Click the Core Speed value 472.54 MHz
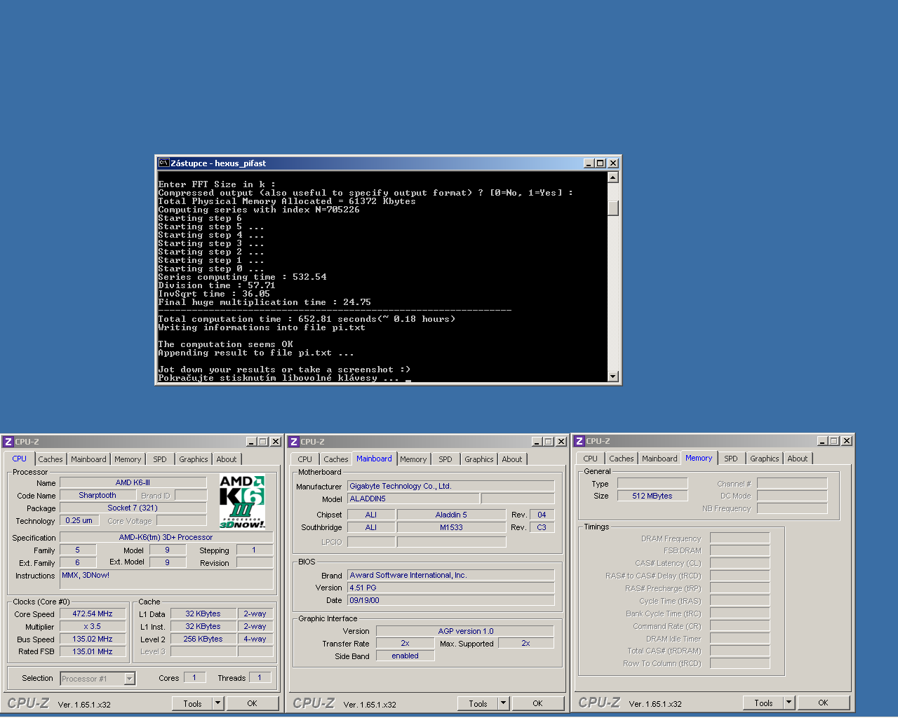 tap(93, 614)
